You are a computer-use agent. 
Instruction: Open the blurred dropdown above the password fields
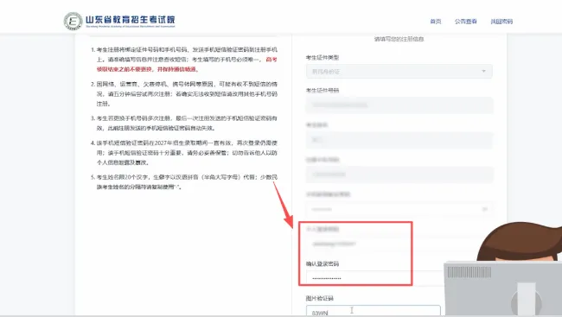tap(399, 209)
